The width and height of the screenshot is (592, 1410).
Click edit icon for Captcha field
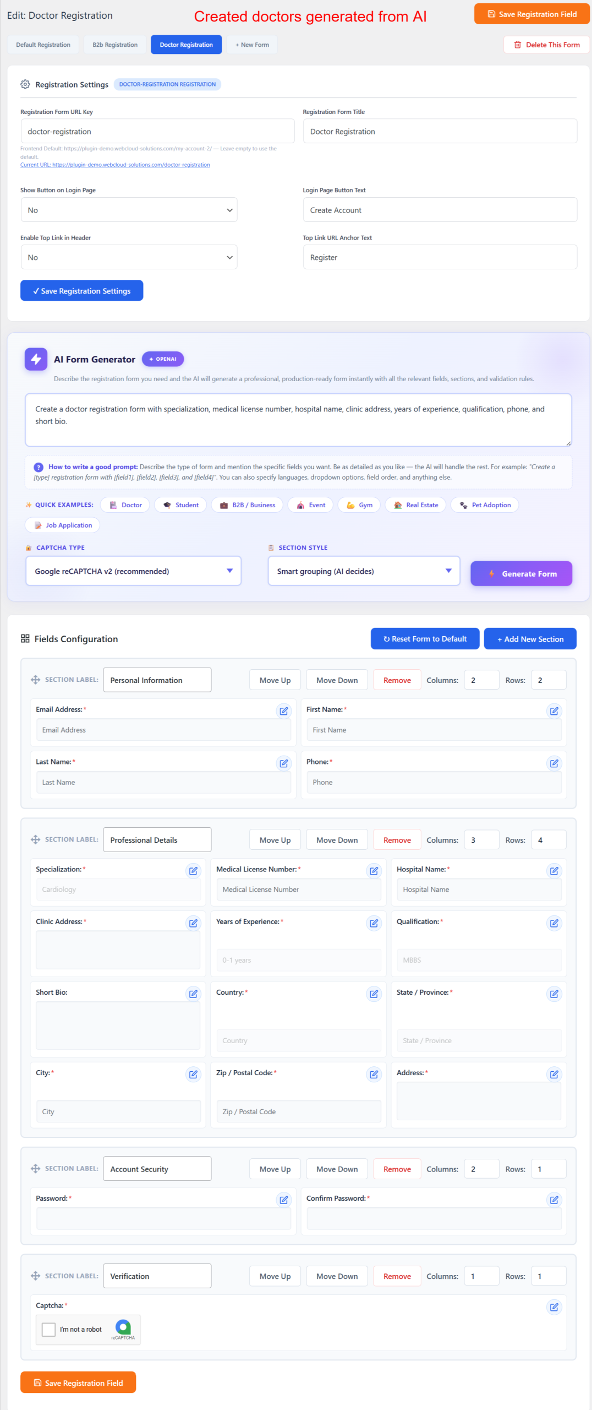pos(554,1308)
